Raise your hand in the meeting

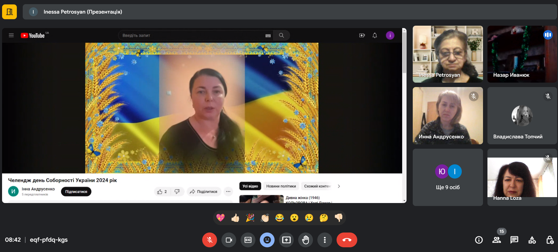tap(306, 240)
